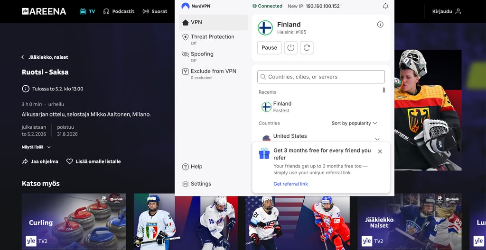Open the Jääkiekko Naiset thumbnail
Viewport: 486px width, 250px height.
click(x=410, y=222)
